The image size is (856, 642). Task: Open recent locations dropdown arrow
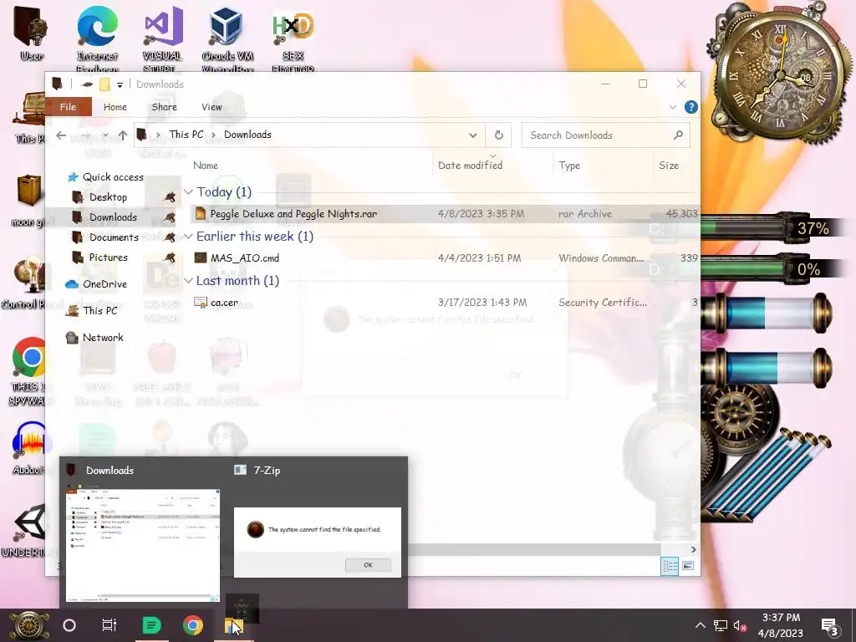(104, 135)
